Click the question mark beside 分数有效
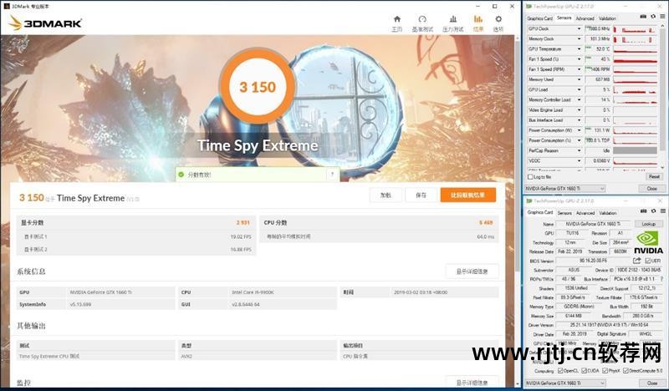Viewport: 669px width, 391px height. click(332, 175)
